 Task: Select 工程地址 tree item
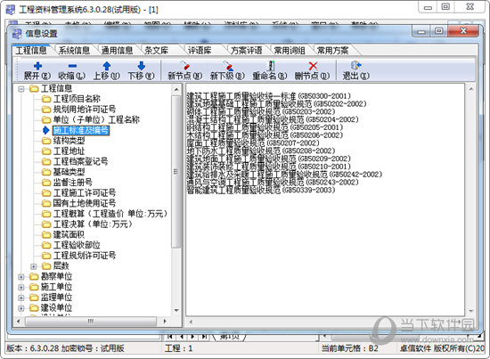69,151
